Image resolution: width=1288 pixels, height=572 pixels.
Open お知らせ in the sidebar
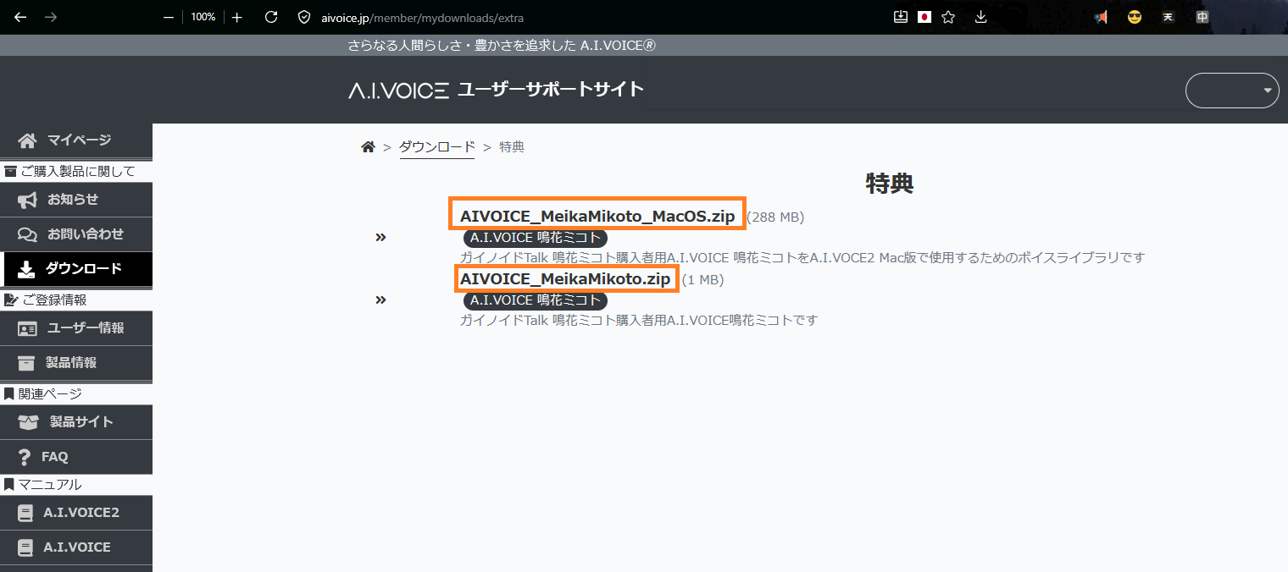tap(76, 200)
